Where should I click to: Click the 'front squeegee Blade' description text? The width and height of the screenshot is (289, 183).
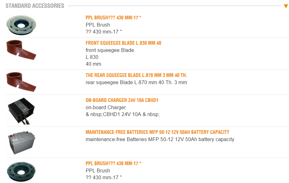pyautogui.click(x=110, y=50)
